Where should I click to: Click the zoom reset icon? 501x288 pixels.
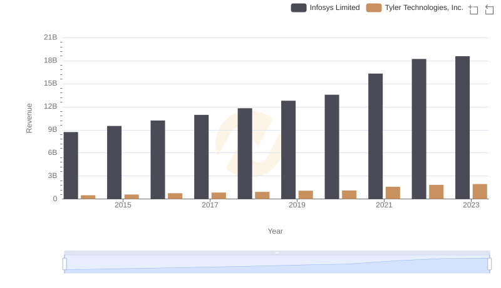click(x=489, y=9)
